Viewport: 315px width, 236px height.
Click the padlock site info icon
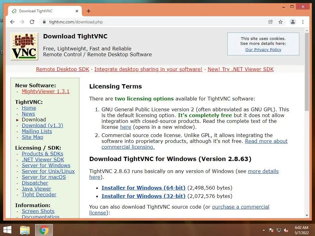click(44, 22)
